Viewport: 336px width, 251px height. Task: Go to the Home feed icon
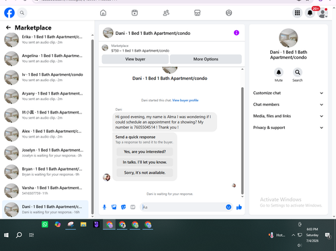(103, 13)
